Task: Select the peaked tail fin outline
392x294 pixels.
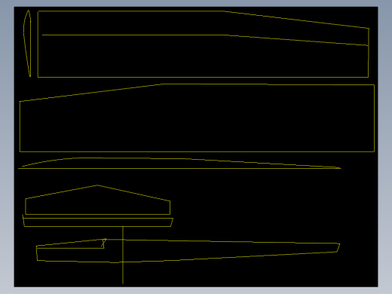Action: click(98, 200)
